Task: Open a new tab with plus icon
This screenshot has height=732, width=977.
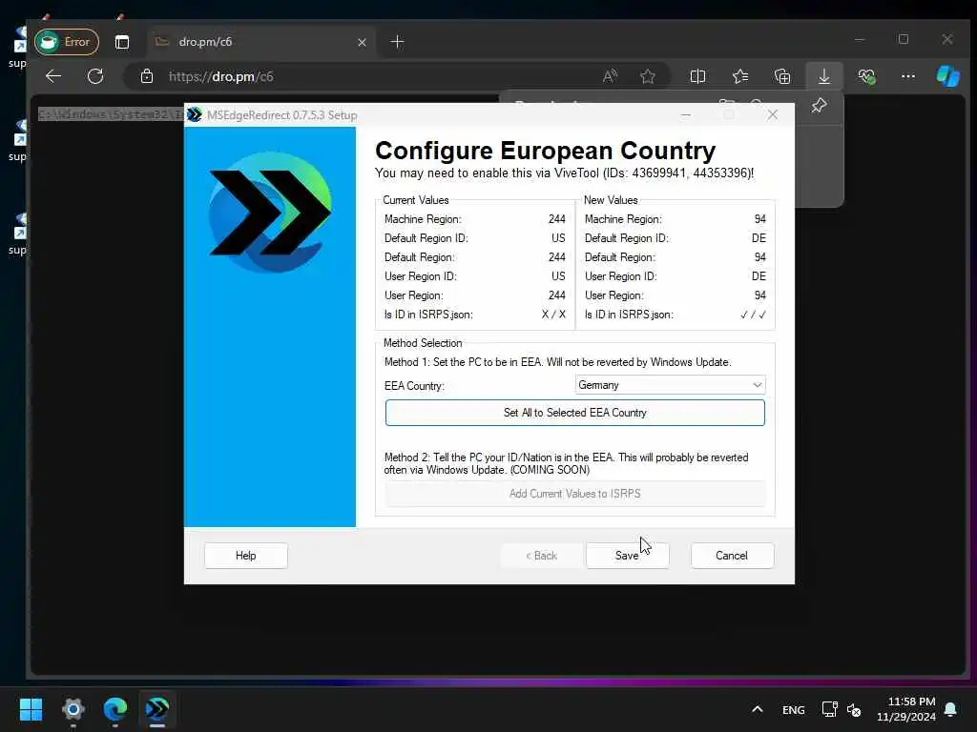Action: [397, 42]
